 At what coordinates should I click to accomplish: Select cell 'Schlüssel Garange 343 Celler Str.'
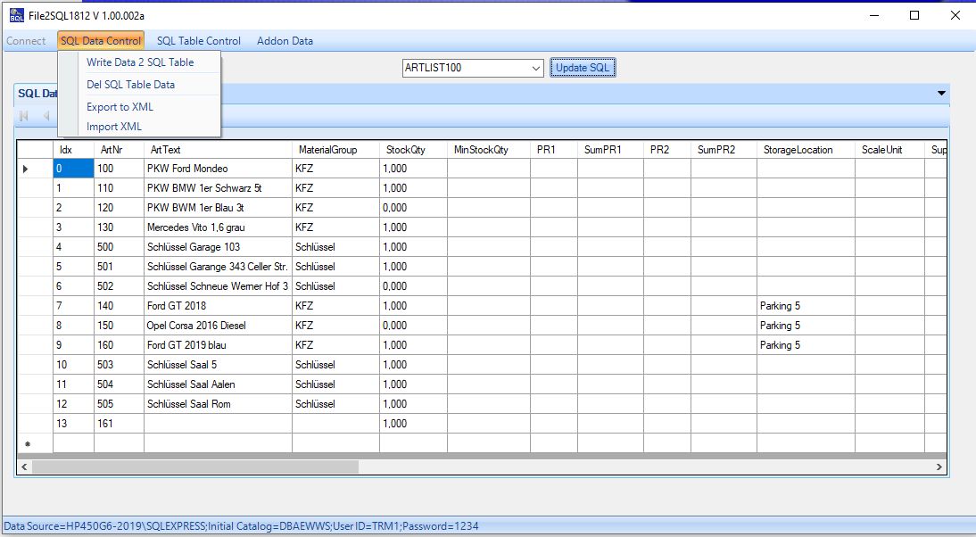pyautogui.click(x=218, y=267)
